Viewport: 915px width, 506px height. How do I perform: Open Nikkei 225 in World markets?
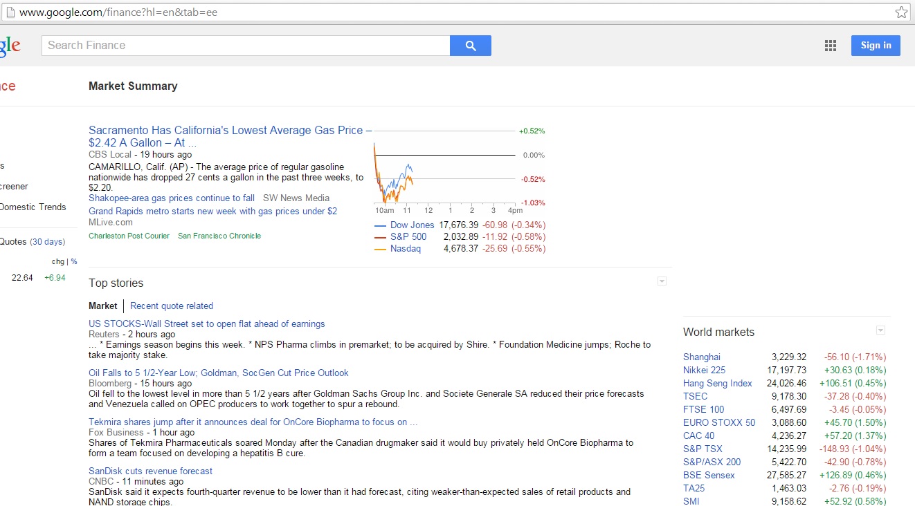pos(704,370)
